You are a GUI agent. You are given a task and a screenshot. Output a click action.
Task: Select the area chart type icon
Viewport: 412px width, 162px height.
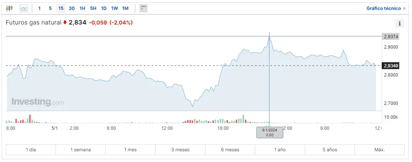[x=24, y=8]
